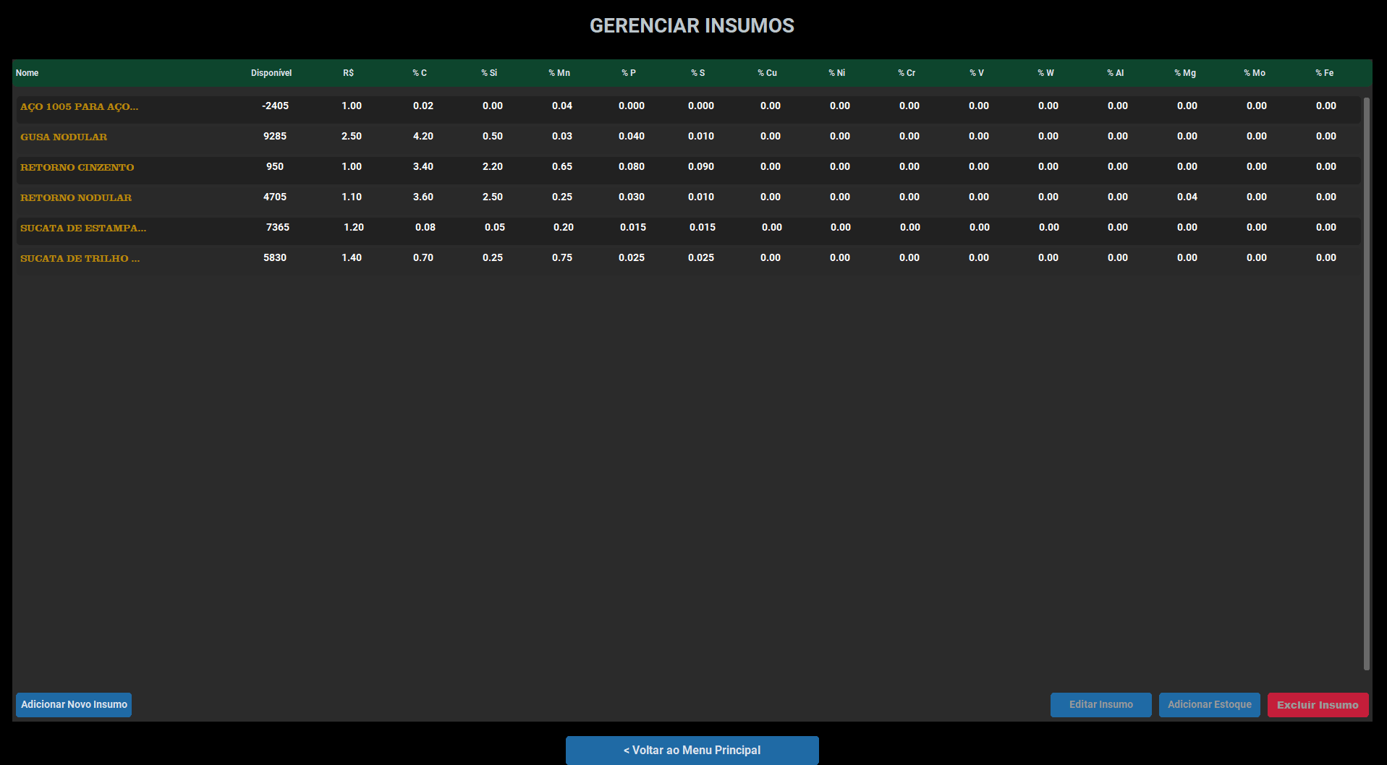Go back with Voltar ao Menu Principal
Screen dimensions: 1387x765
click(692, 750)
